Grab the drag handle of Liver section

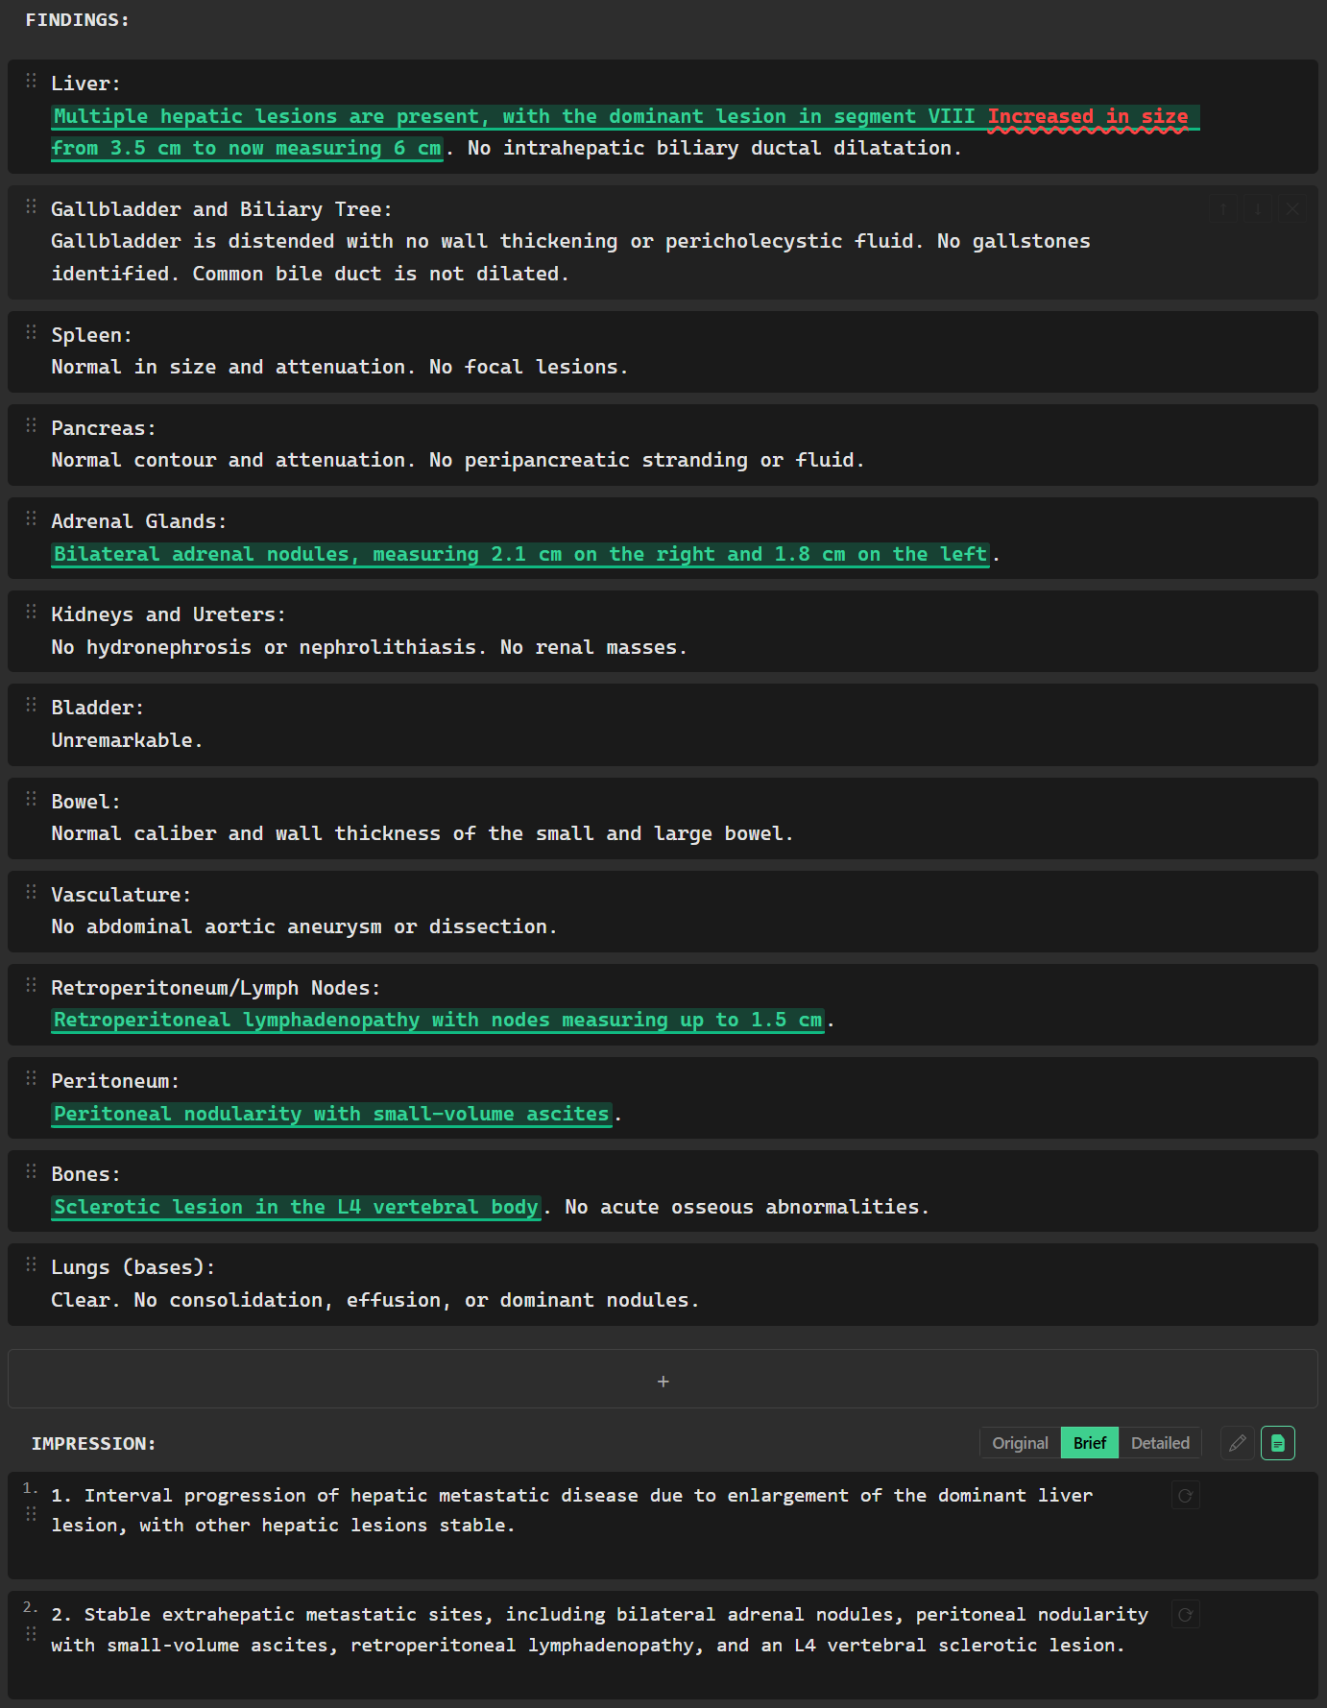pyautogui.click(x=31, y=81)
